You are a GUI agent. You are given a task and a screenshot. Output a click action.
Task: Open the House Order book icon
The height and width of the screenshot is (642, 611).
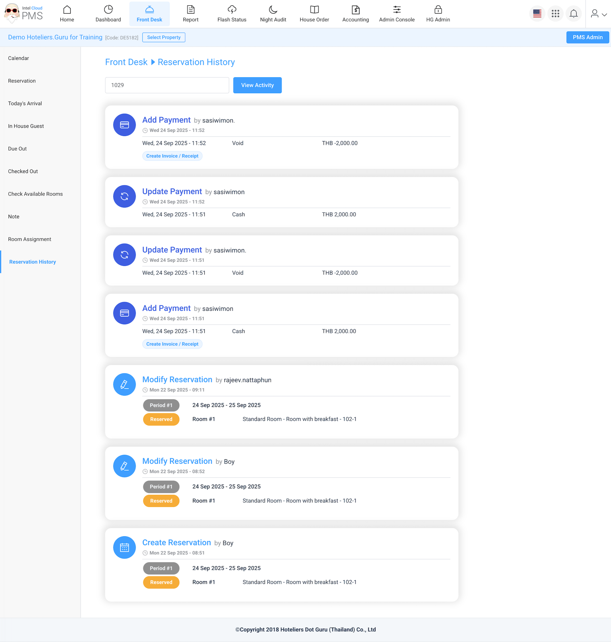pos(314,10)
